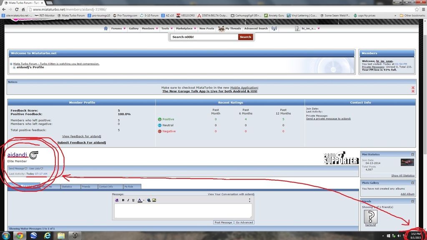Click the red Search button
Screen dimensions: 427x240
(x=245, y=37)
